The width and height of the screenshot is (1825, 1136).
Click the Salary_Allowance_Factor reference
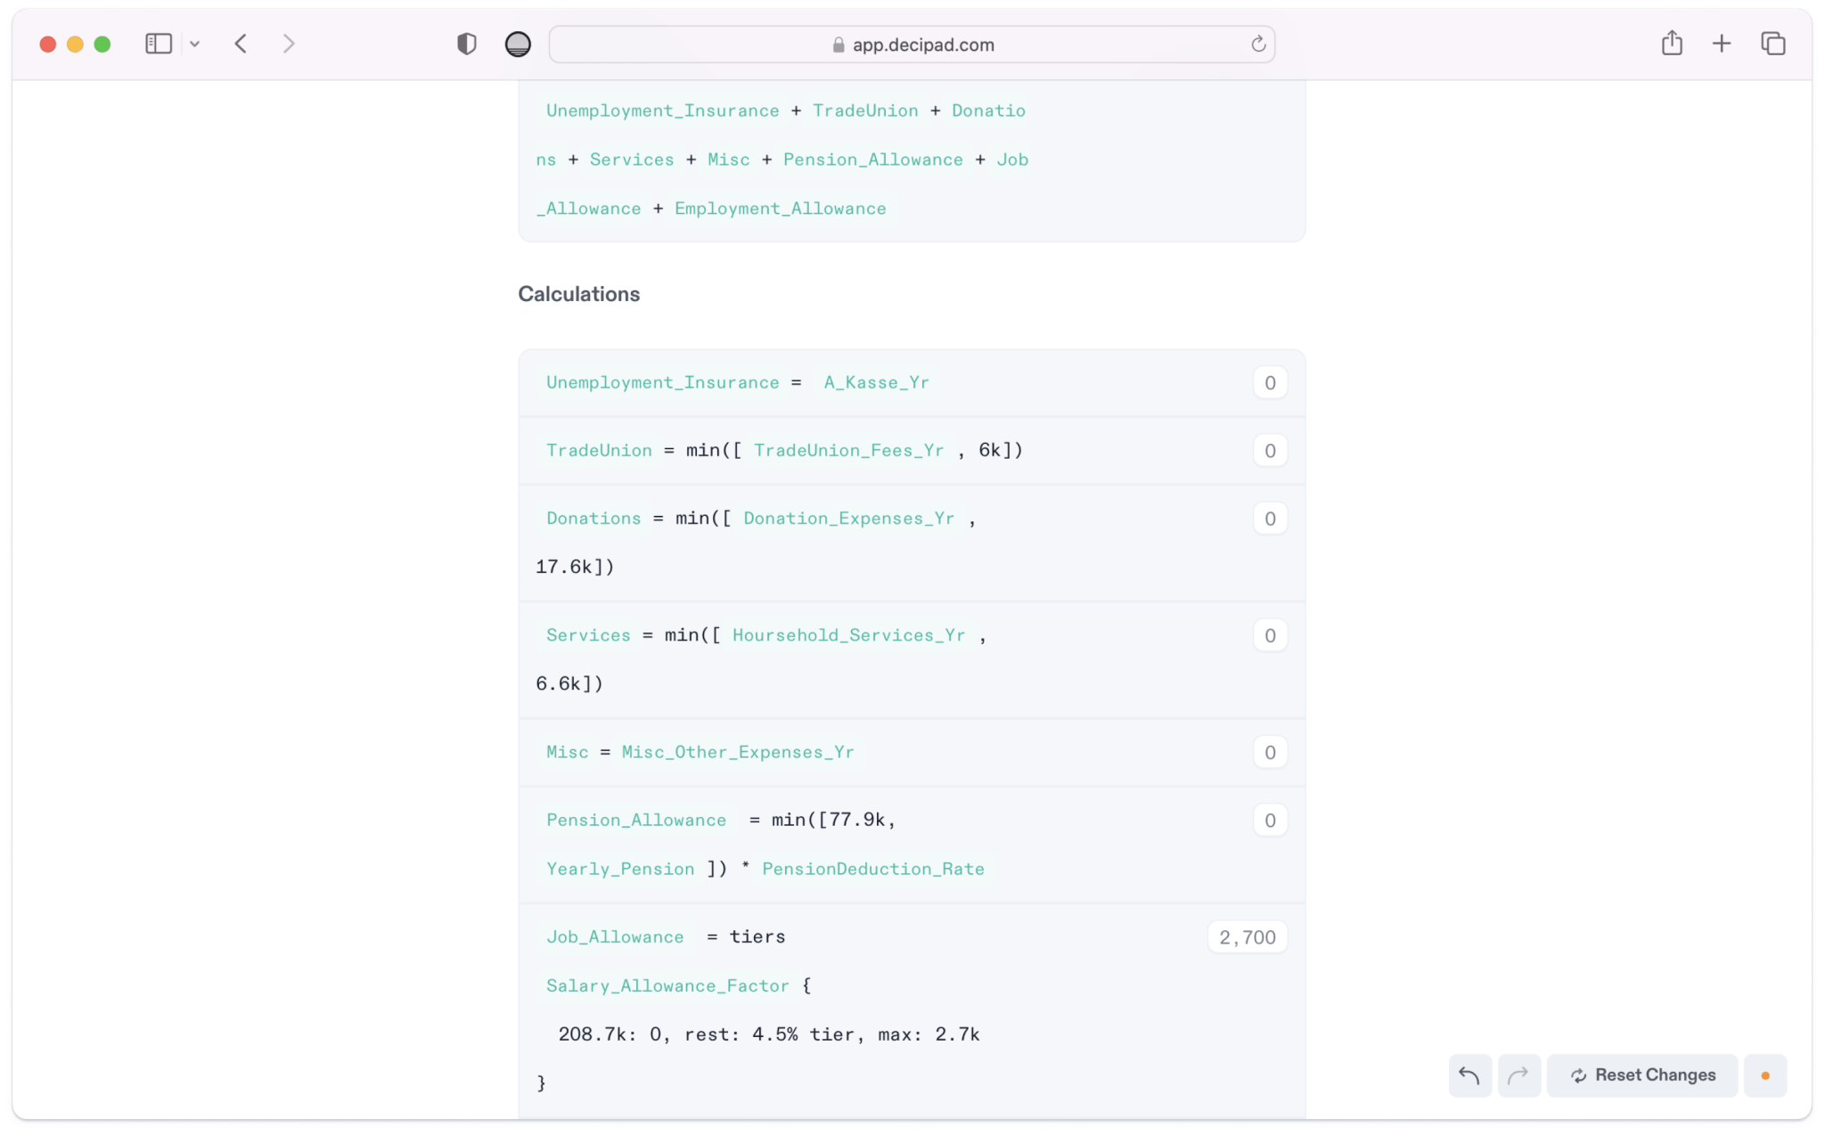pyautogui.click(x=667, y=985)
